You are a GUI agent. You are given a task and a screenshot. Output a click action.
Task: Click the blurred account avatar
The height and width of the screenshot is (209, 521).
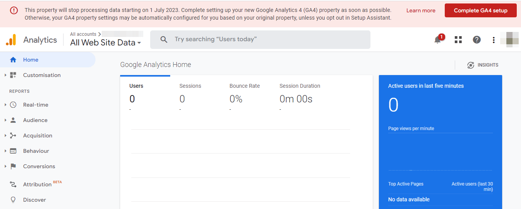pos(510,40)
